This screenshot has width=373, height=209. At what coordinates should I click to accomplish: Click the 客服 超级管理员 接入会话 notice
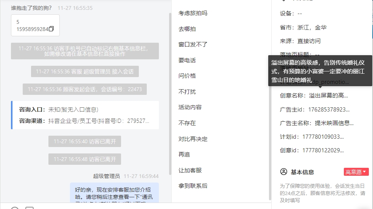(85, 71)
